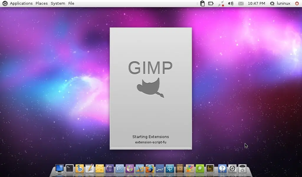Click the red power button icon
The width and height of the screenshot is (302, 177).
[x=297, y=4]
